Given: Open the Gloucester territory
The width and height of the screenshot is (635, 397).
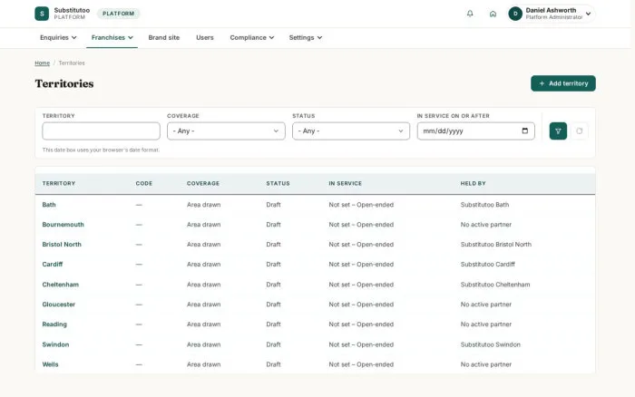Looking at the screenshot, I should pos(59,305).
